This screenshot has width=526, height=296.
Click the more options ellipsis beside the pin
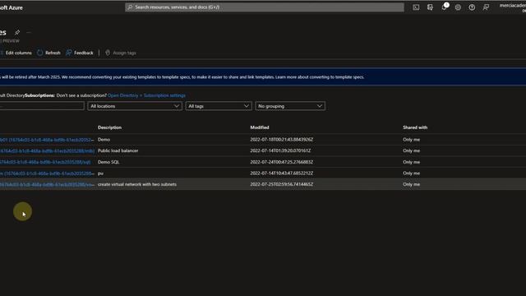pyautogui.click(x=29, y=32)
